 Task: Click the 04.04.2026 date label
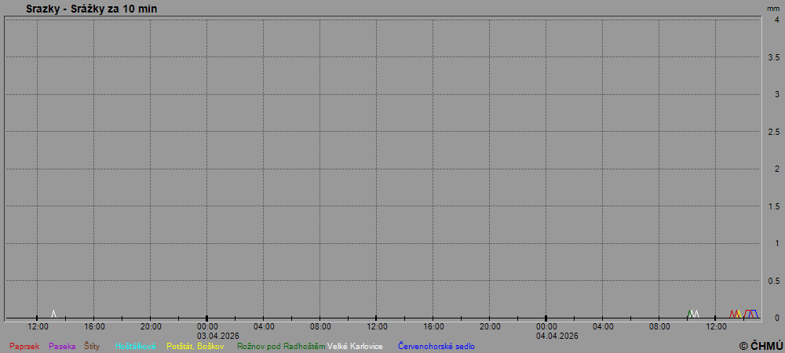pyautogui.click(x=557, y=336)
